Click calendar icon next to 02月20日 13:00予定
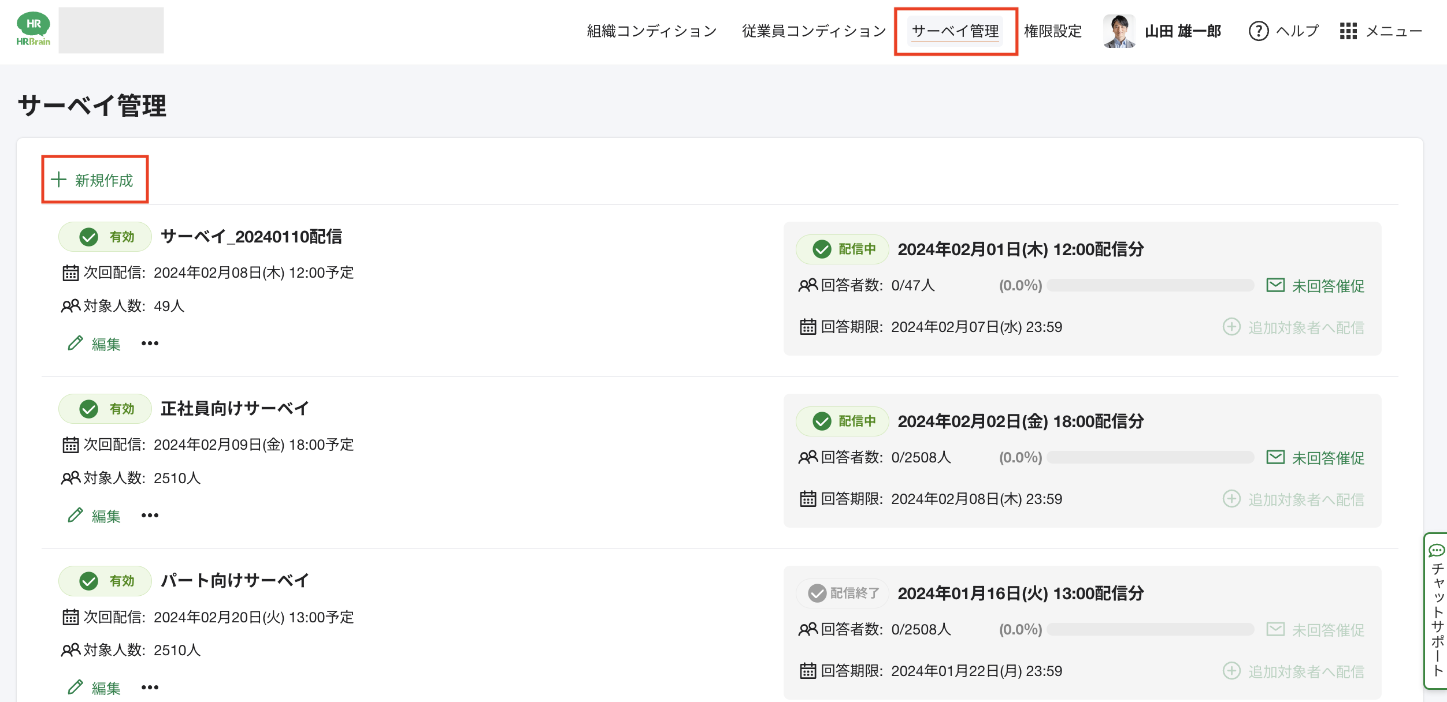1447x702 pixels. [x=71, y=617]
